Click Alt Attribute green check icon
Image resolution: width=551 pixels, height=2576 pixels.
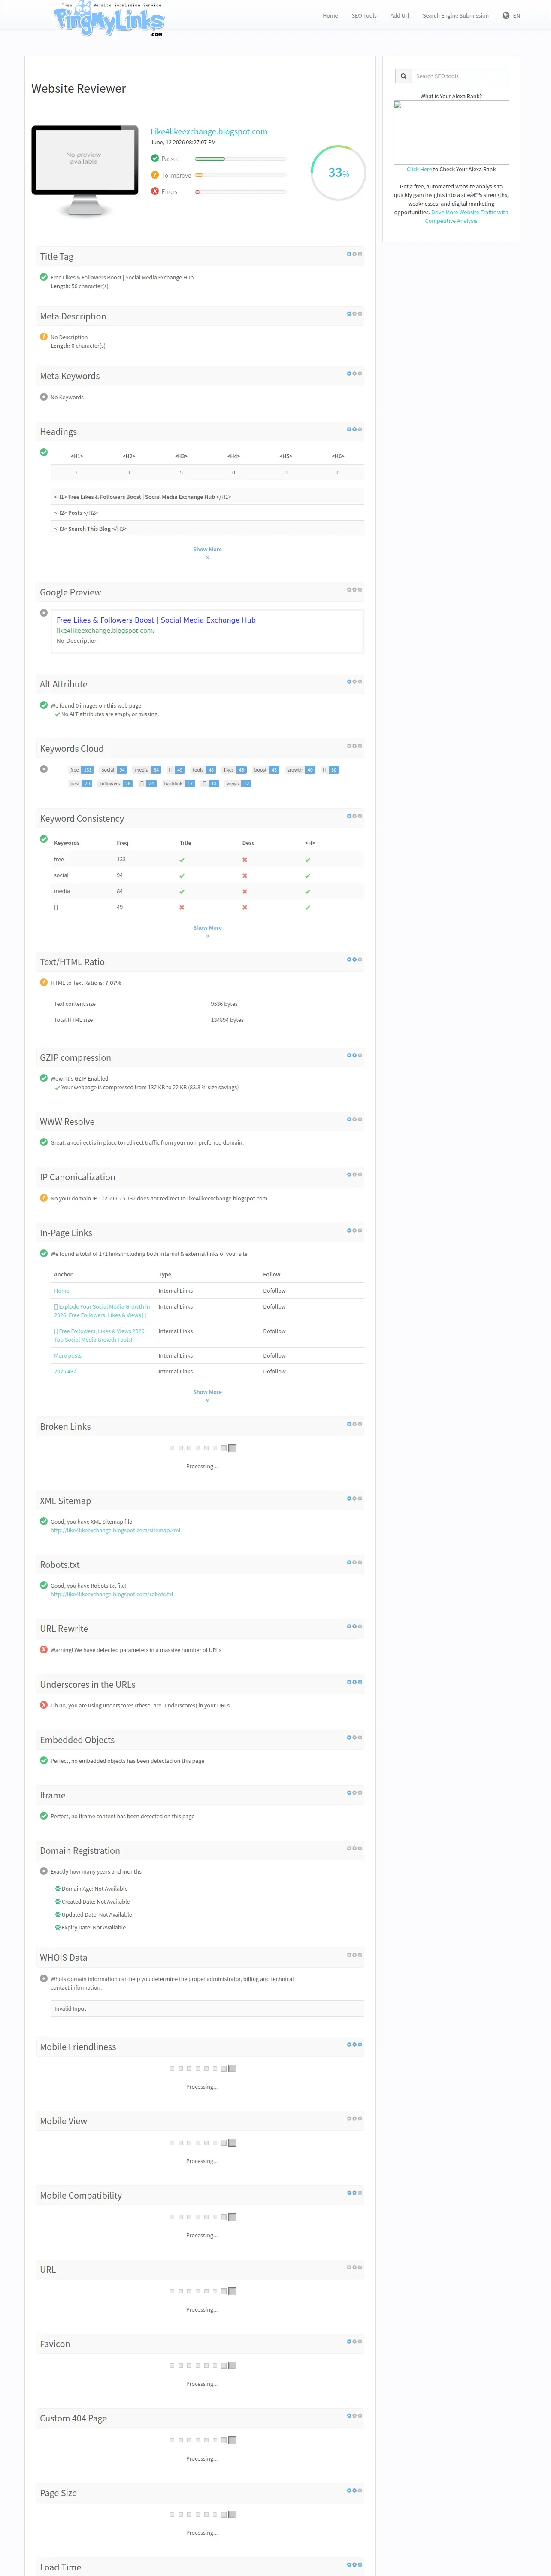(x=44, y=705)
